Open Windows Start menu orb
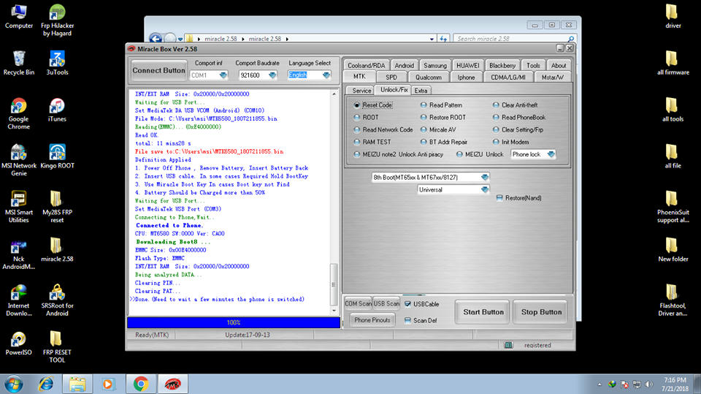The width and height of the screenshot is (701, 394). [x=13, y=384]
